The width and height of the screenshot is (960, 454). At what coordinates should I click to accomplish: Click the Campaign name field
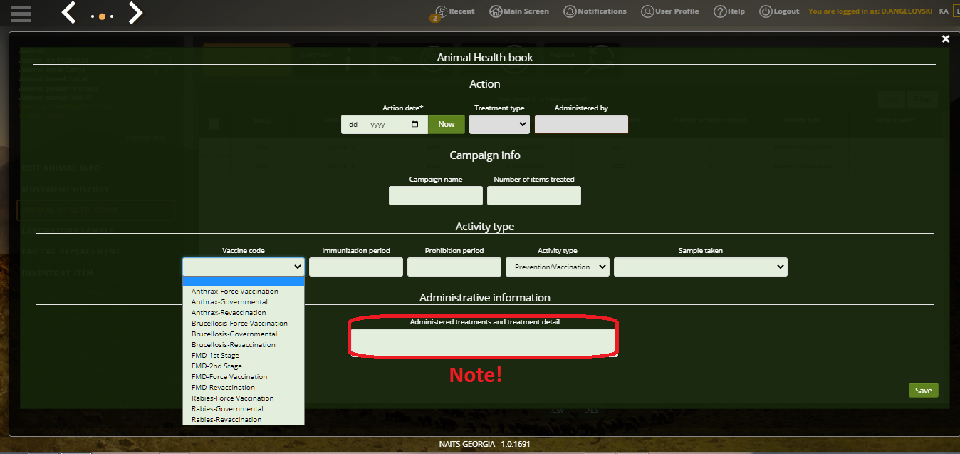(436, 195)
